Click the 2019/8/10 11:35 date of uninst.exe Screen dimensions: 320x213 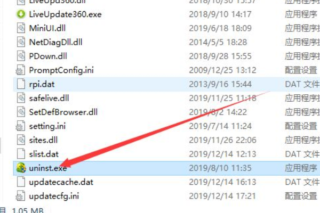(x=220, y=168)
